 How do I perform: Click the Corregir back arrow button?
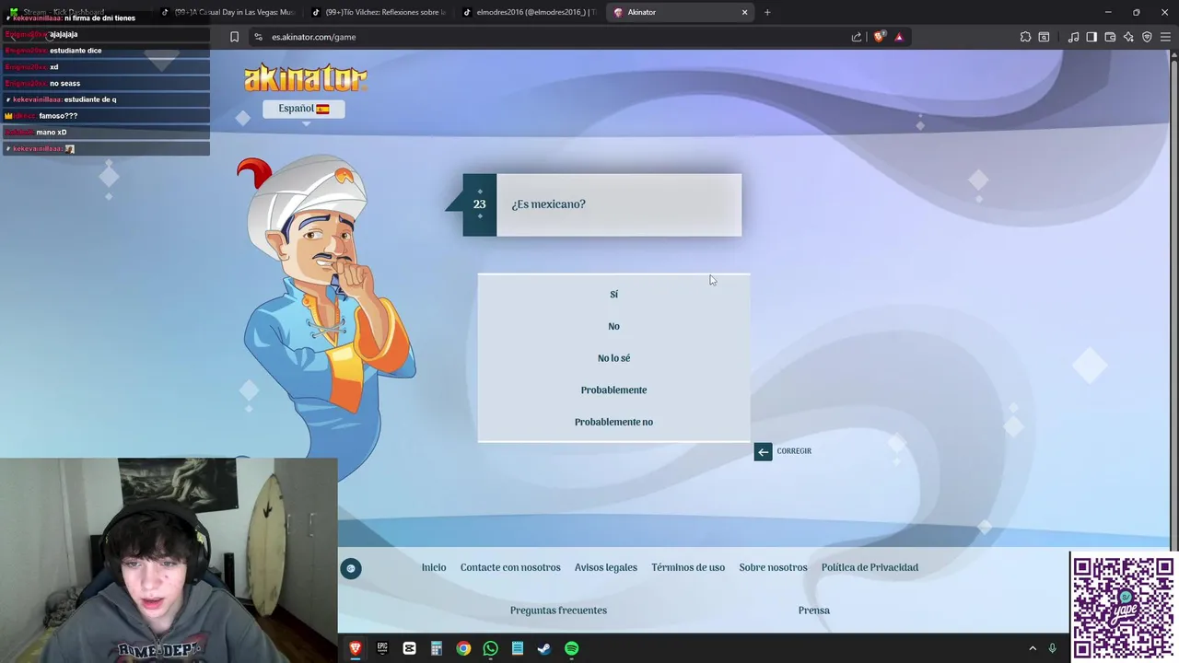pos(763,451)
